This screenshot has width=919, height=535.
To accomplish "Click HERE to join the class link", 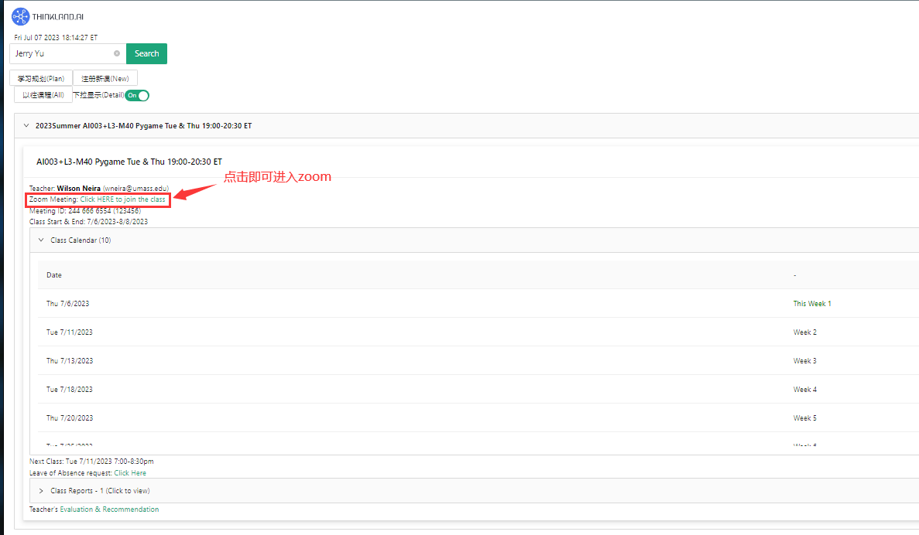I will [122, 199].
